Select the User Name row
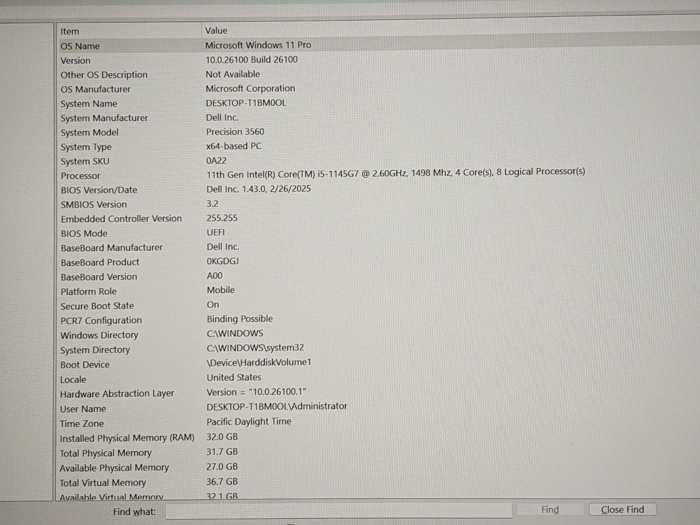Screen dimensions: 700x525 [83, 409]
